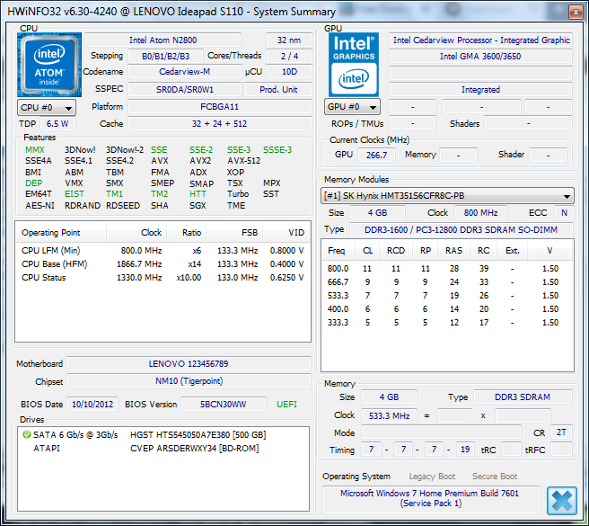
Task: Click the µCU value 10D
Action: (x=289, y=72)
